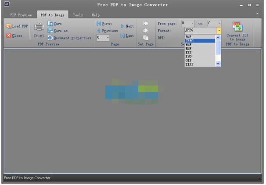Click the Save icon
Image resolution: width=266 pixels, height=185 pixels.
pos(50,23)
